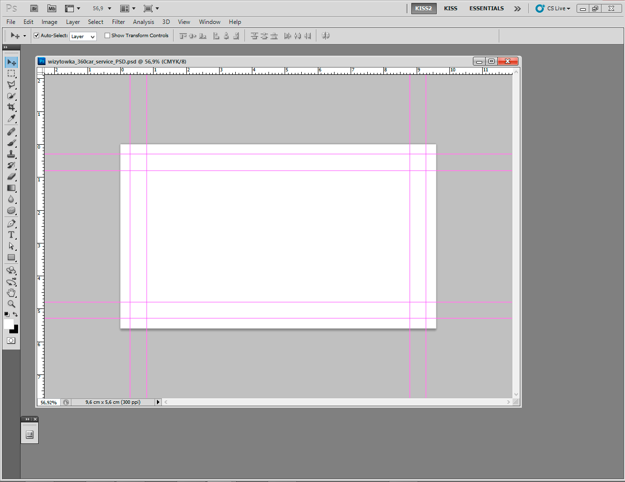The height and width of the screenshot is (482, 625).
Task: Select the Rectangle shape tool
Action: 11,258
